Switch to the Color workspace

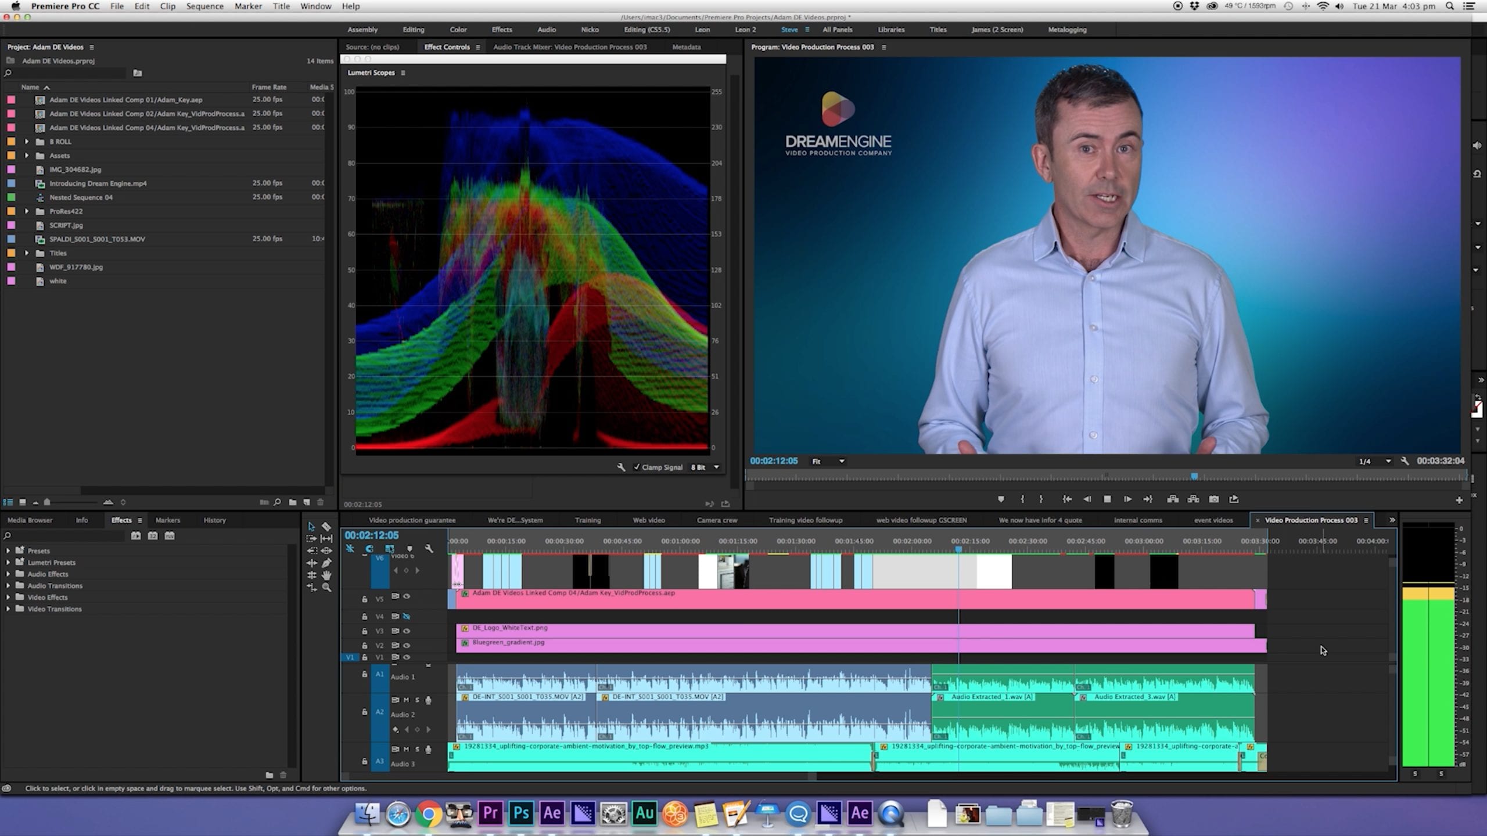(458, 30)
